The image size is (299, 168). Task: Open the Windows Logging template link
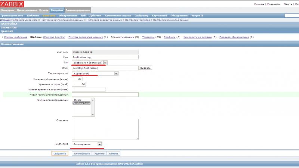coord(54,37)
